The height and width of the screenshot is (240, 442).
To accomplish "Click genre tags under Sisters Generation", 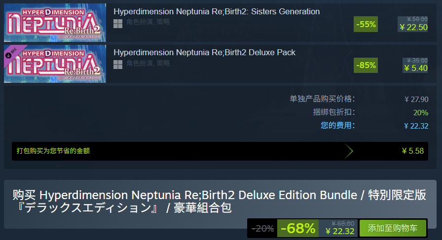I will pos(148,22).
